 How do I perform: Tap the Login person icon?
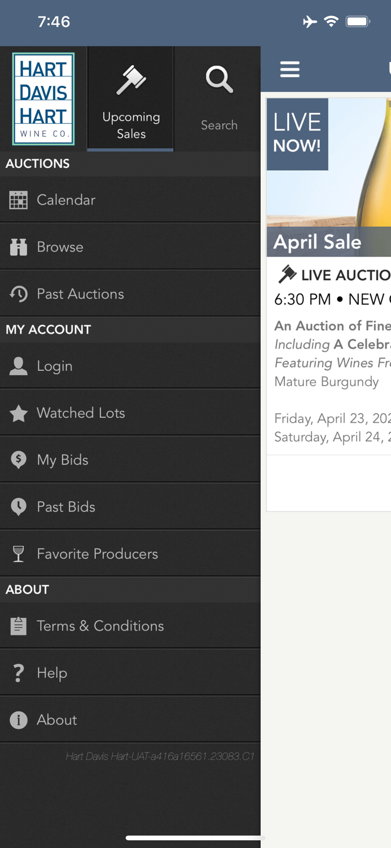[x=19, y=366]
